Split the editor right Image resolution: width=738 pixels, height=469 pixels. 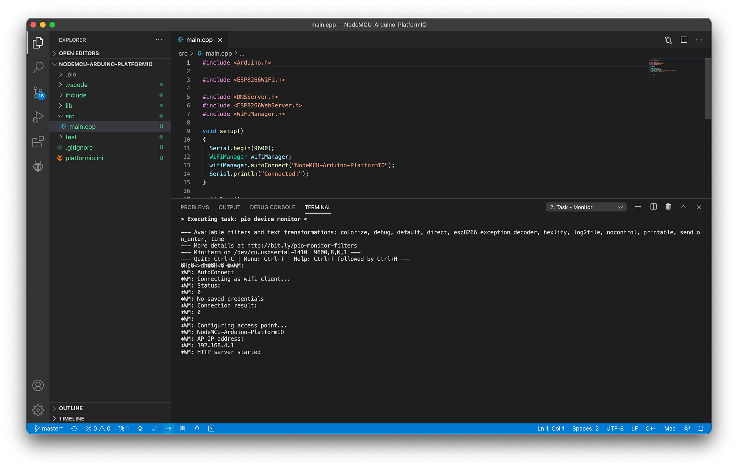pos(684,40)
